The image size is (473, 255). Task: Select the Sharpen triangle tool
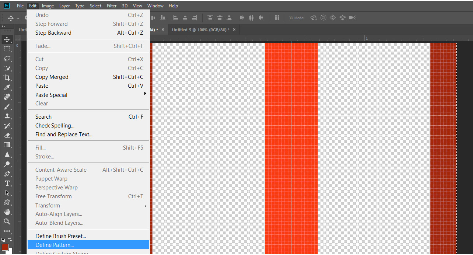point(7,154)
